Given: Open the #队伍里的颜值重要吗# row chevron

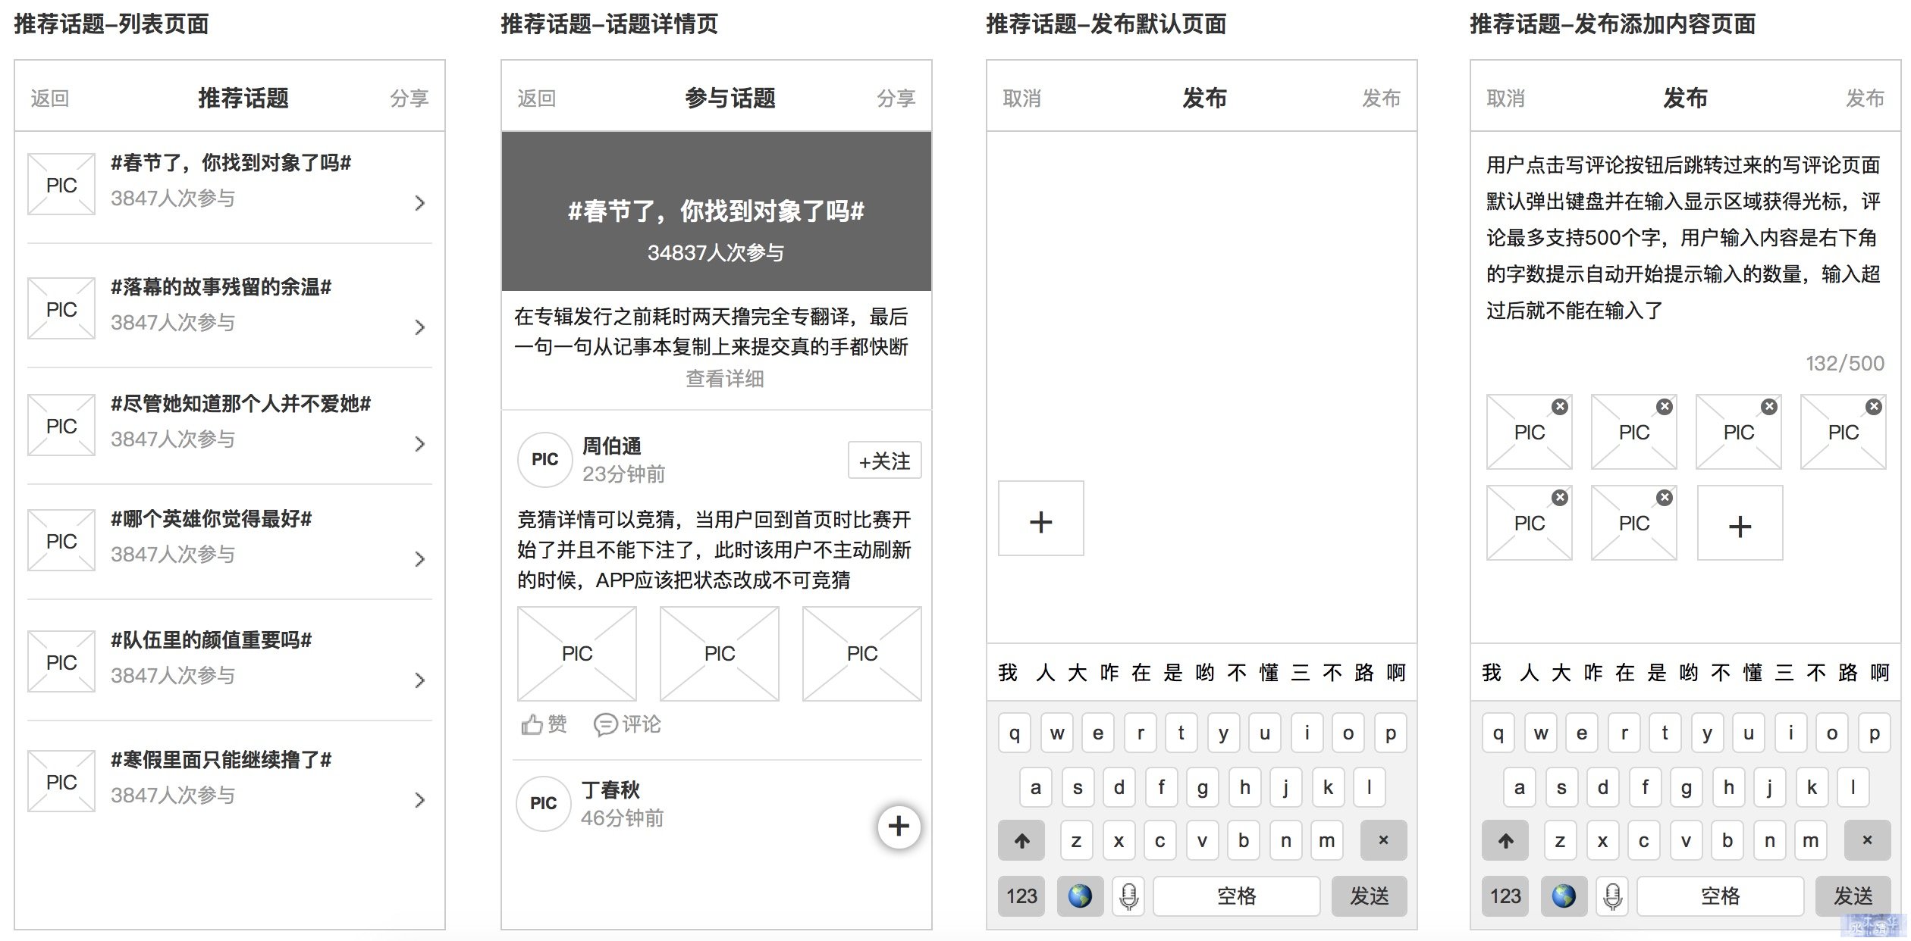Looking at the screenshot, I should 419,680.
